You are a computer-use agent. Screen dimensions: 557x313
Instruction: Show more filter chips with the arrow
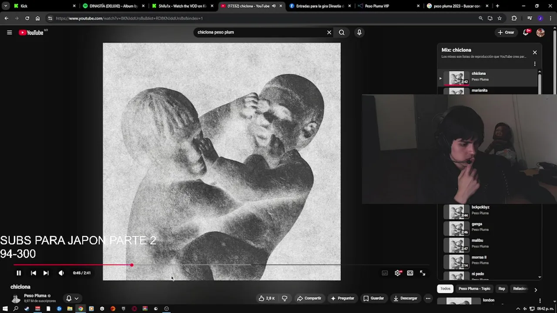[x=536, y=290]
